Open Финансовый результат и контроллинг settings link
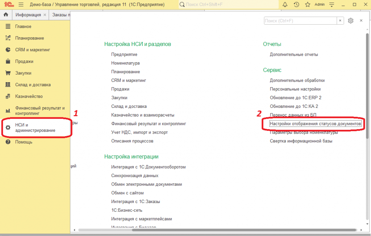The width and height of the screenshot is (371, 236). pyautogui.click(x=149, y=124)
